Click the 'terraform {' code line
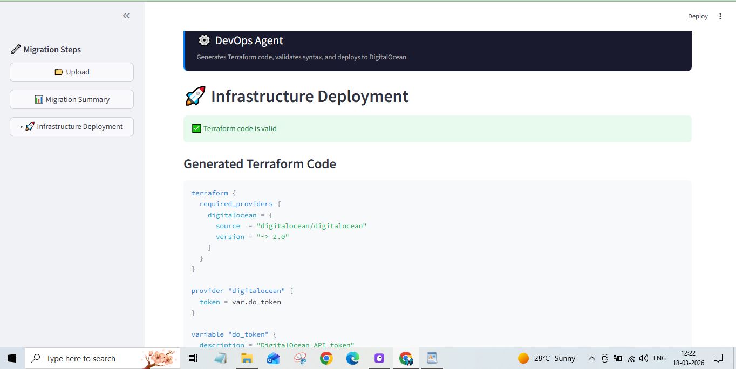736x369 pixels. tap(214, 193)
